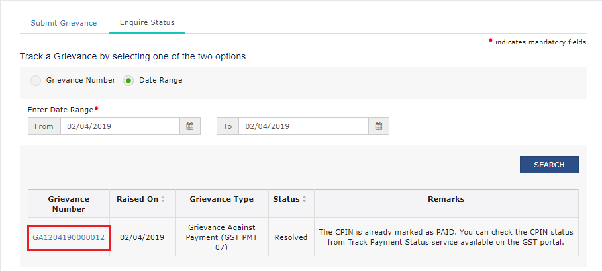Select the Date Range radio option

tap(128, 81)
